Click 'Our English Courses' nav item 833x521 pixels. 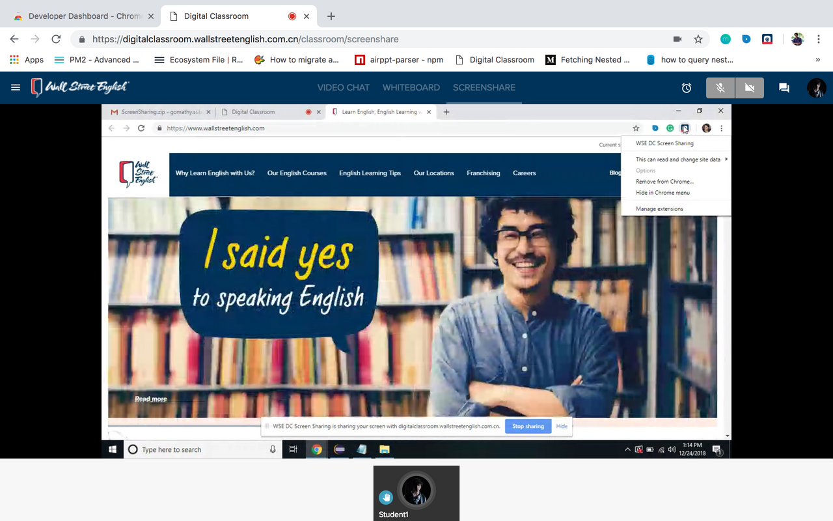pos(297,173)
